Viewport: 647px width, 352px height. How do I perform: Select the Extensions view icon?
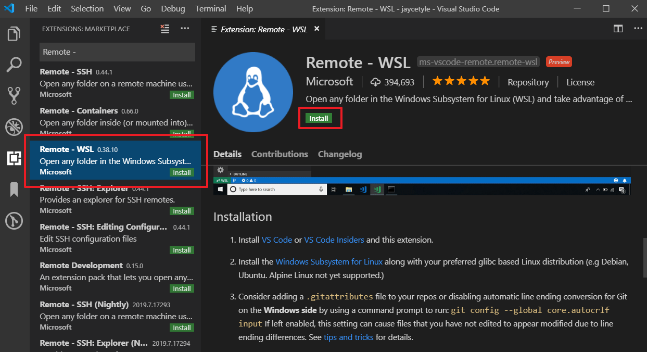pos(14,158)
